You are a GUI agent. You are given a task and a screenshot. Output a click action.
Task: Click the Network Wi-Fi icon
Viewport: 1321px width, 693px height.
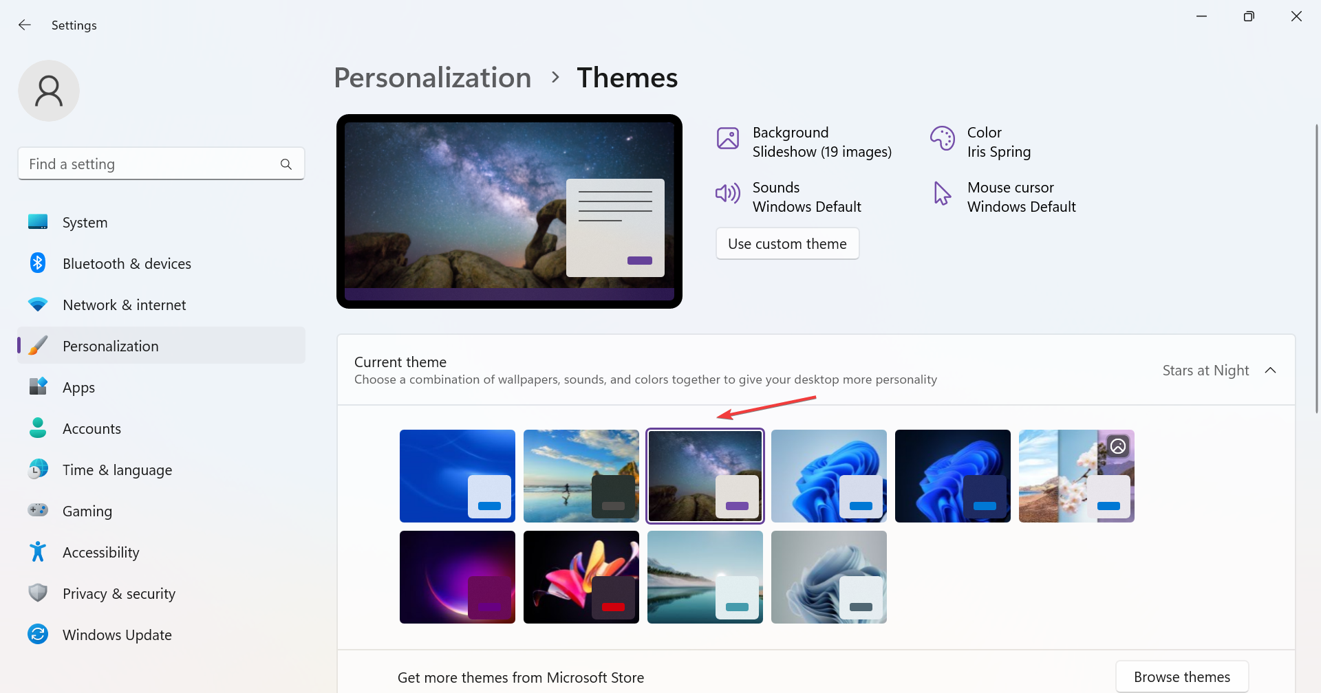click(x=38, y=304)
